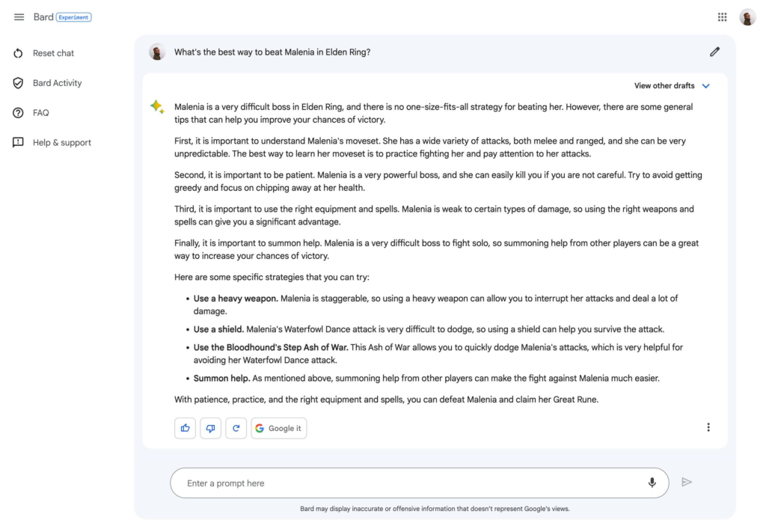
Task: Open the hamburger main menu
Action: coord(19,17)
